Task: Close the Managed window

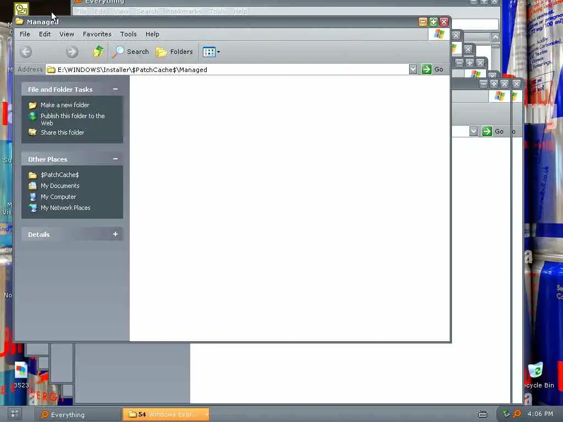Action: tap(444, 22)
